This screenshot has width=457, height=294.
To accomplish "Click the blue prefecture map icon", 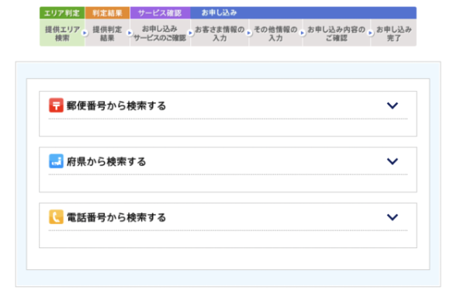I will tap(56, 161).
